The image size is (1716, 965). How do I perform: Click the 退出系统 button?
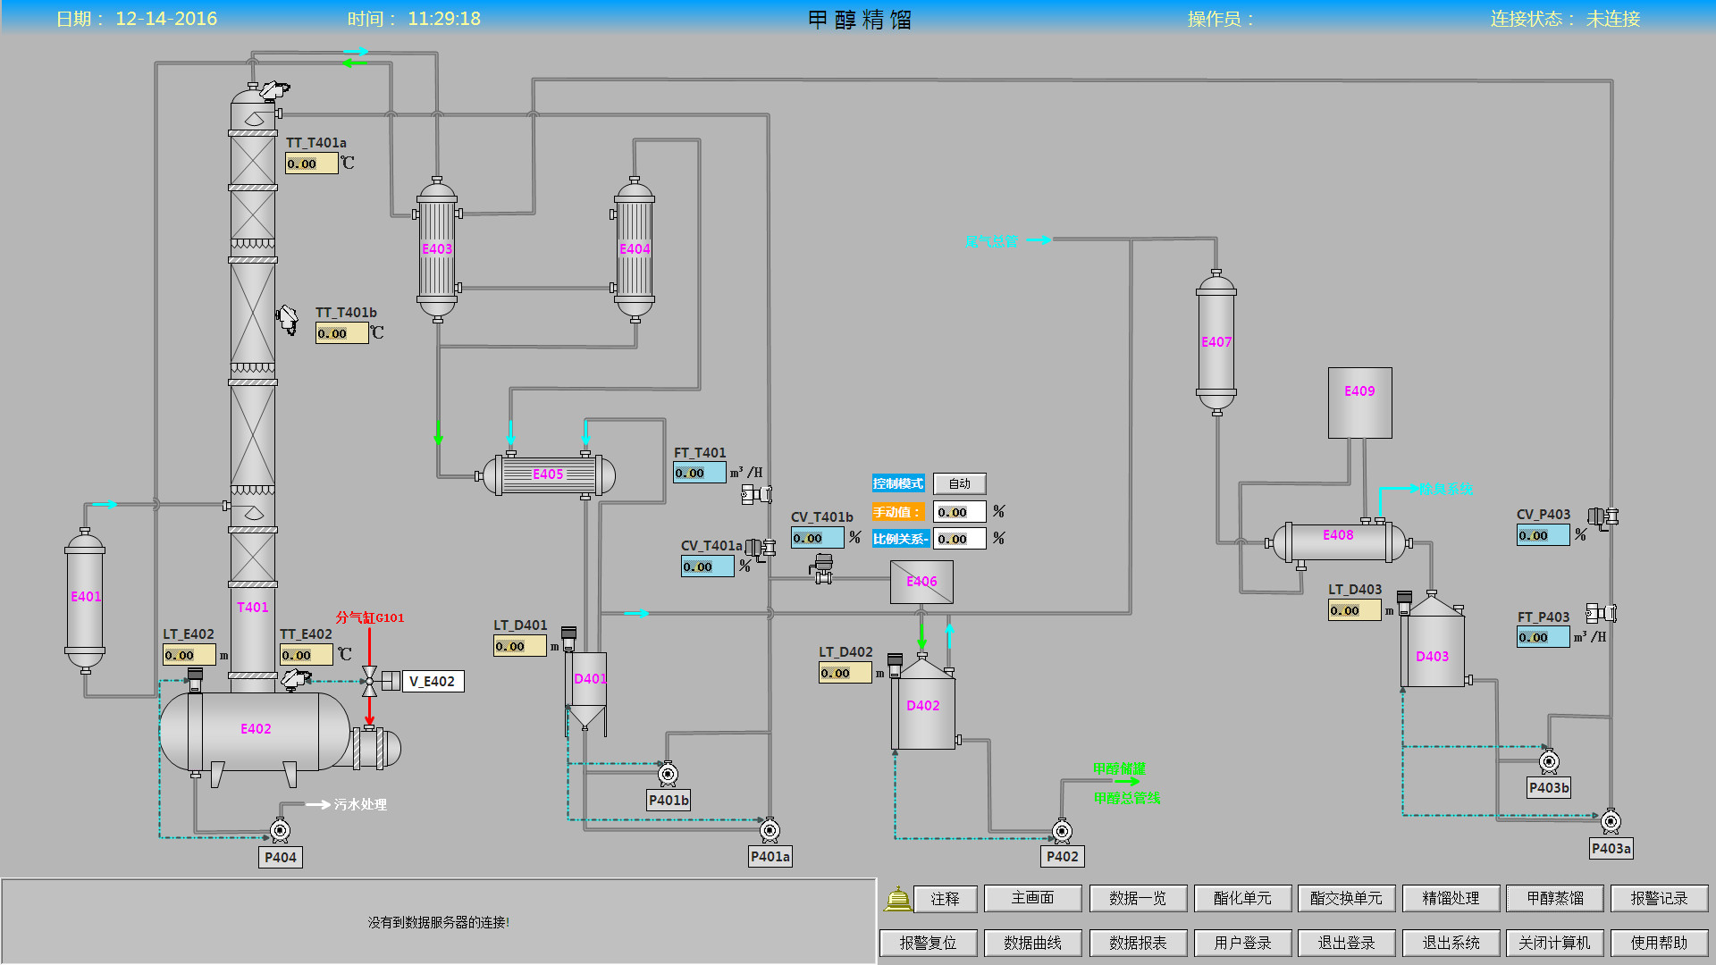click(1451, 943)
